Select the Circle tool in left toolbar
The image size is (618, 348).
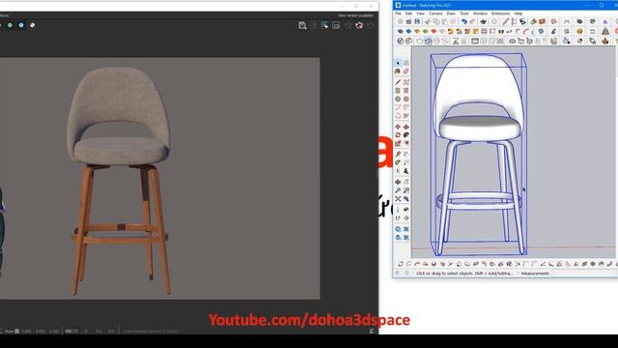[398, 99]
